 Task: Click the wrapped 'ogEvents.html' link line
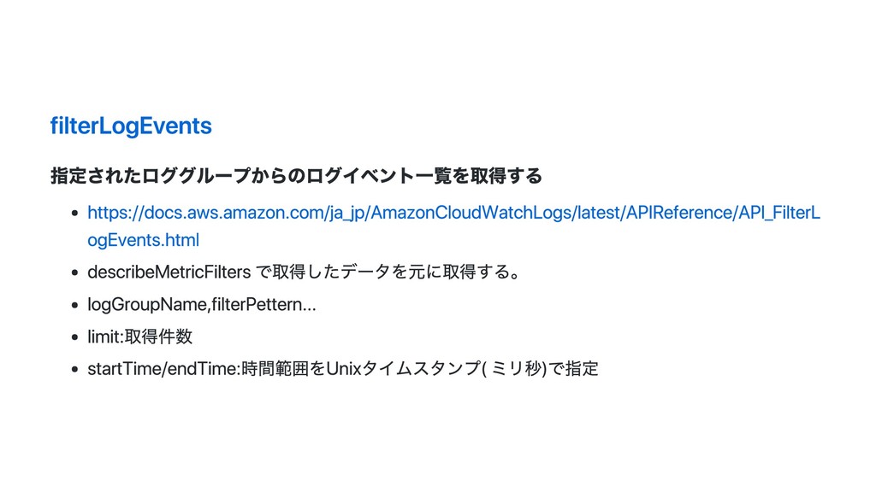(143, 240)
